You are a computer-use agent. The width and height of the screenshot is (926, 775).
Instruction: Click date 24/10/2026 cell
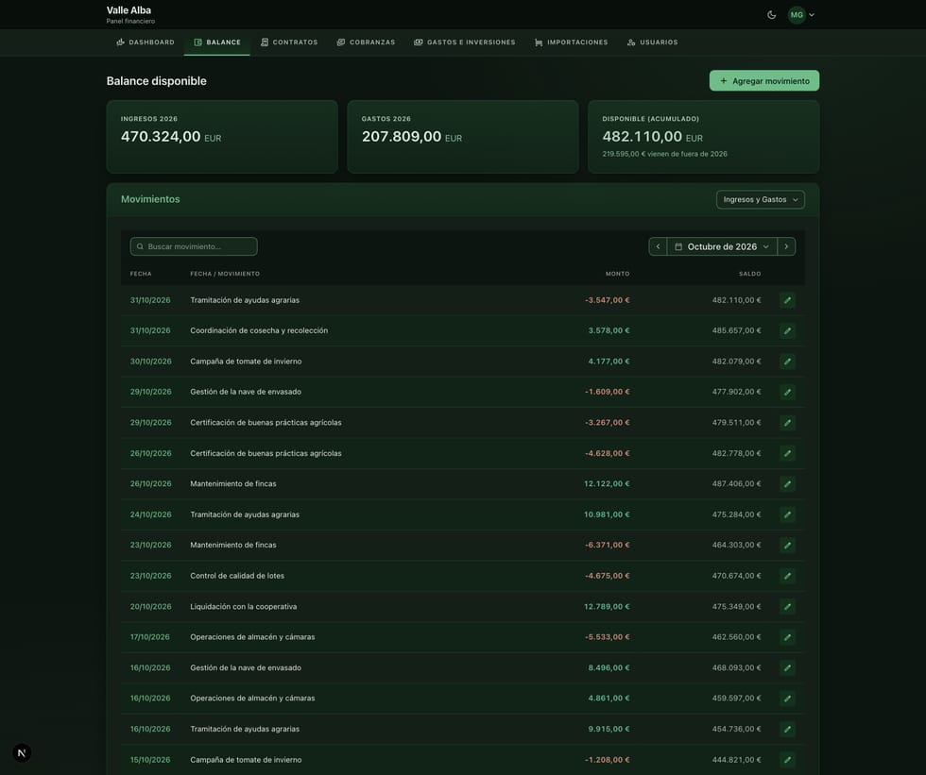point(150,514)
